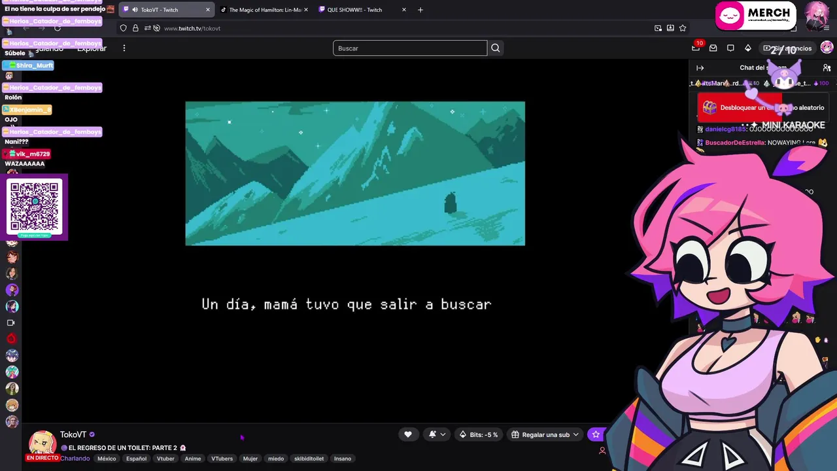Open the Regalar una sub dropdown
The height and width of the screenshot is (471, 837).
[545, 434]
